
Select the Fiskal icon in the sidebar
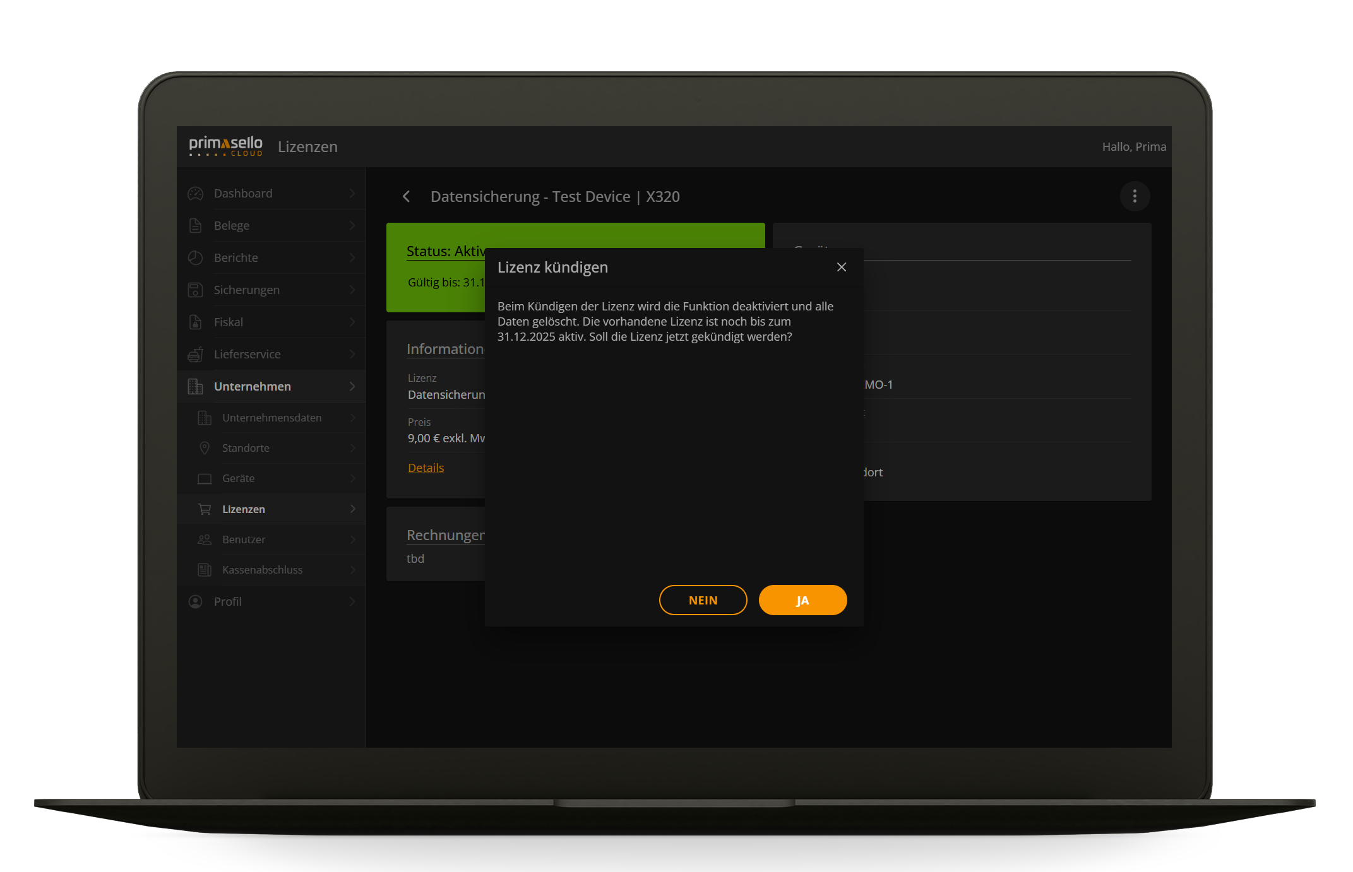point(195,322)
